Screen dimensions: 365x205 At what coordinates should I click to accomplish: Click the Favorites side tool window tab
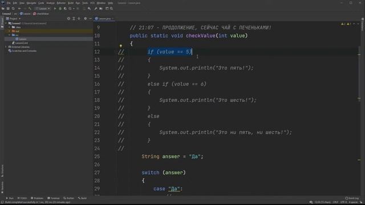click(x=2, y=187)
